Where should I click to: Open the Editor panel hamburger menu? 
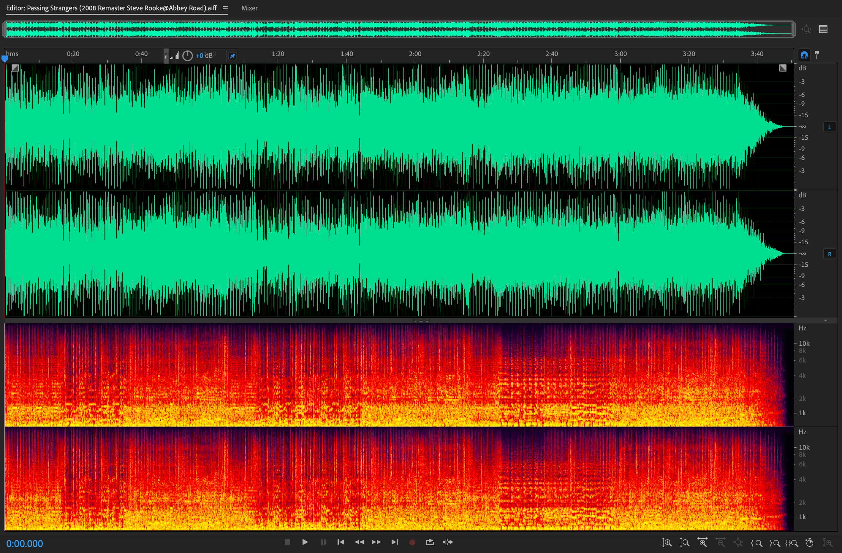[225, 8]
